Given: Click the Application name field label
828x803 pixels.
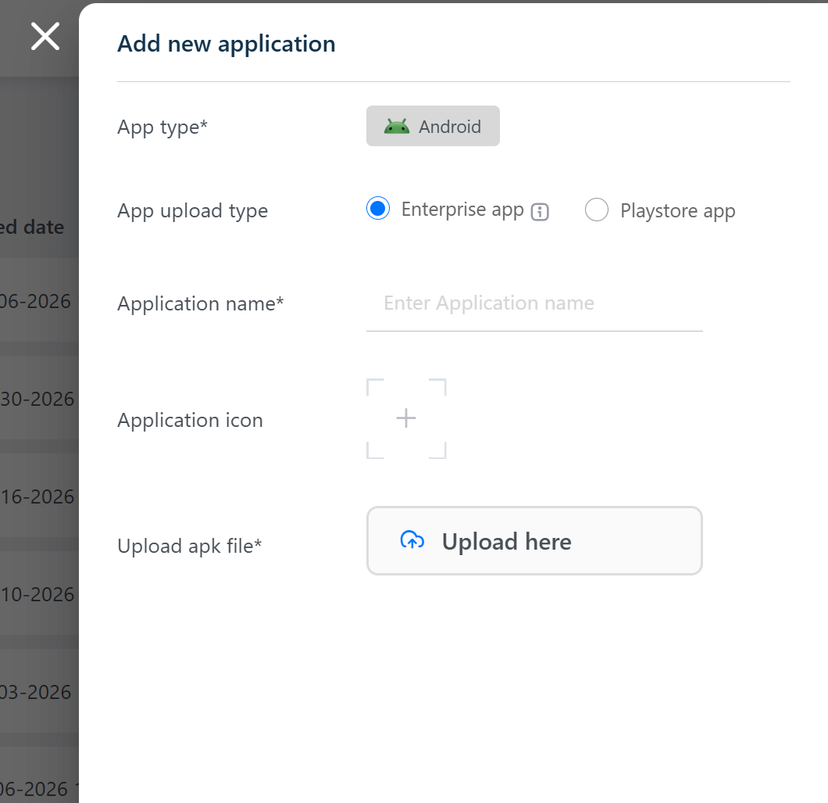Looking at the screenshot, I should click(201, 303).
